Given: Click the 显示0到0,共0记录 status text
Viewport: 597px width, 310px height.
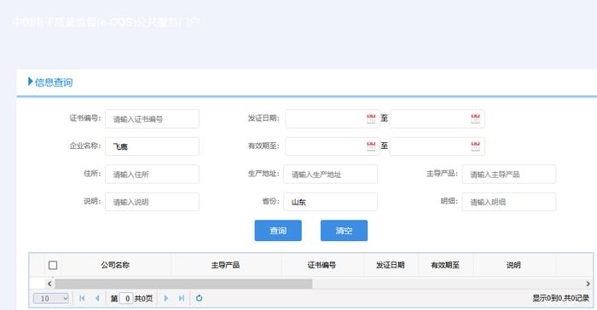Looking at the screenshot, I should tap(560, 298).
